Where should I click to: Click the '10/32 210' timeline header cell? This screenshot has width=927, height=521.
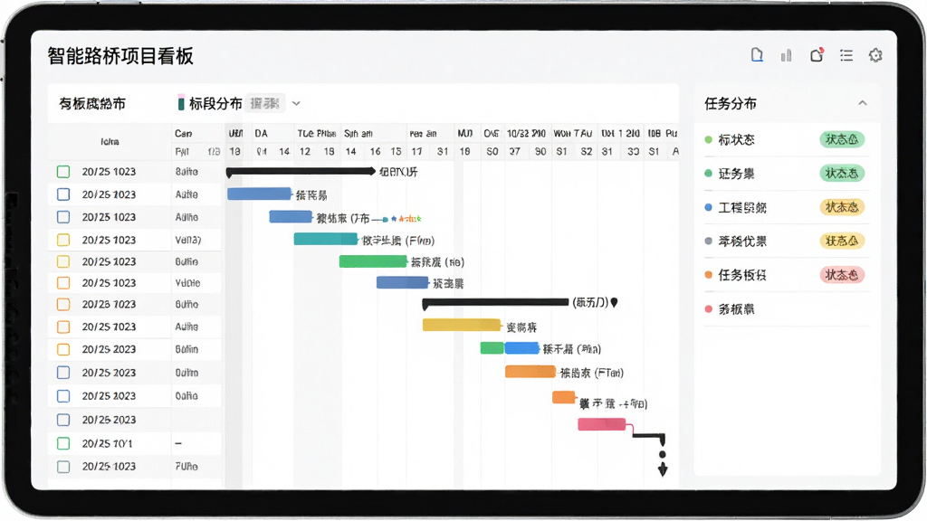click(526, 134)
